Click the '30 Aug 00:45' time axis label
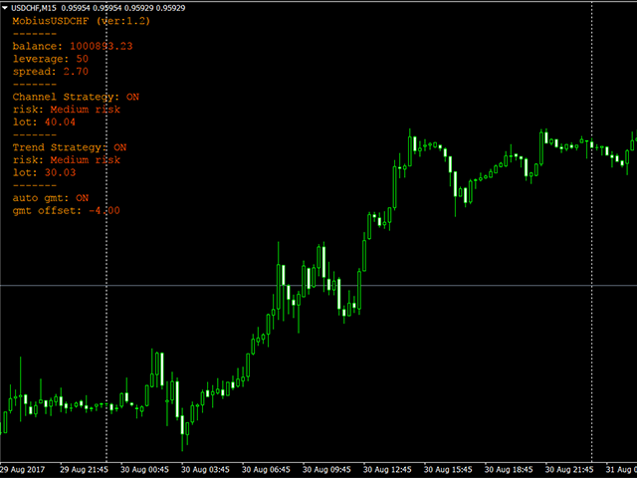The width and height of the screenshot is (637, 478). coord(144,470)
